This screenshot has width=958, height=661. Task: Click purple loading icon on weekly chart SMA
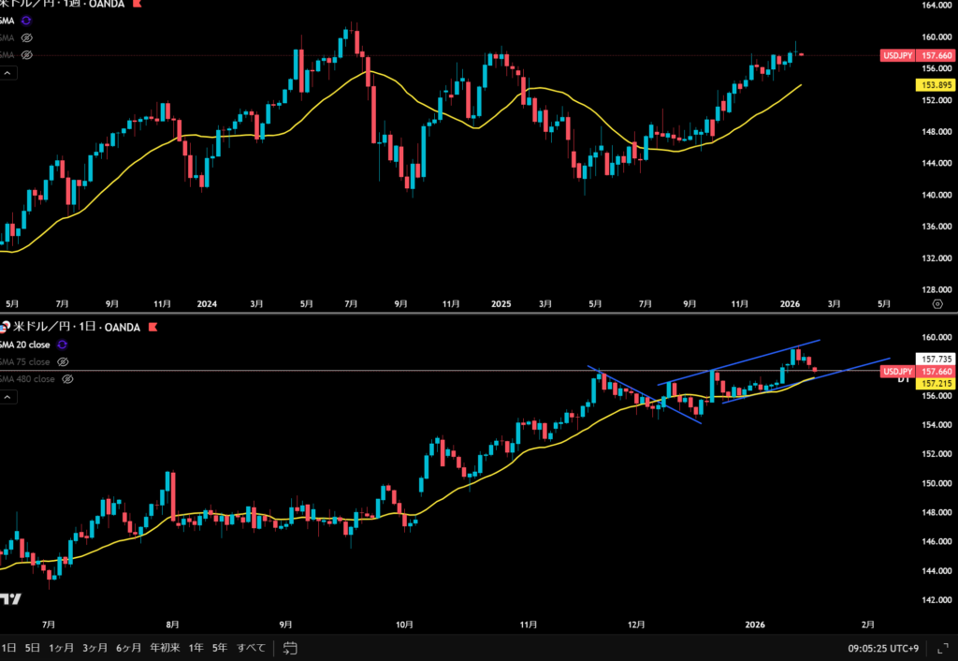(25, 20)
